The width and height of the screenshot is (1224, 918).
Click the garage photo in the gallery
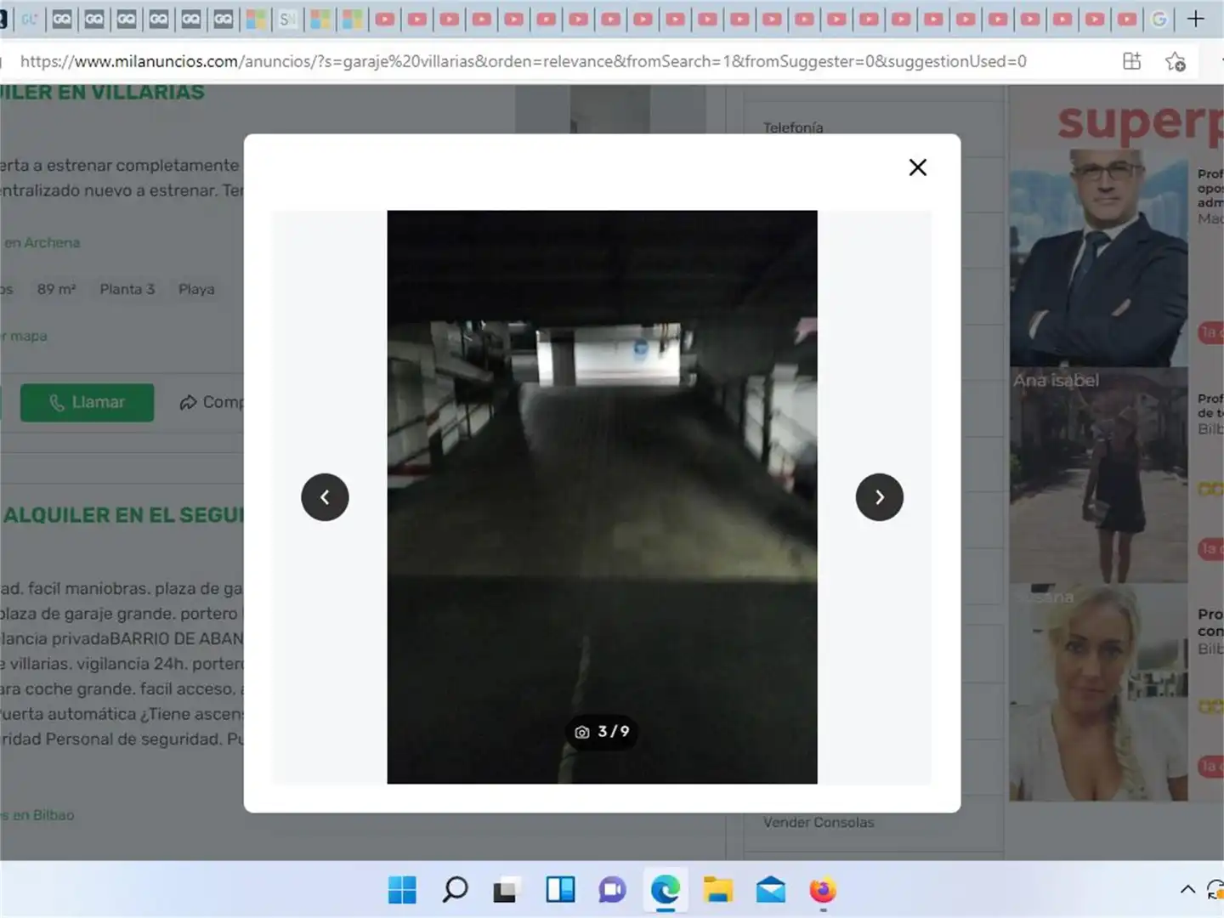[x=602, y=497]
